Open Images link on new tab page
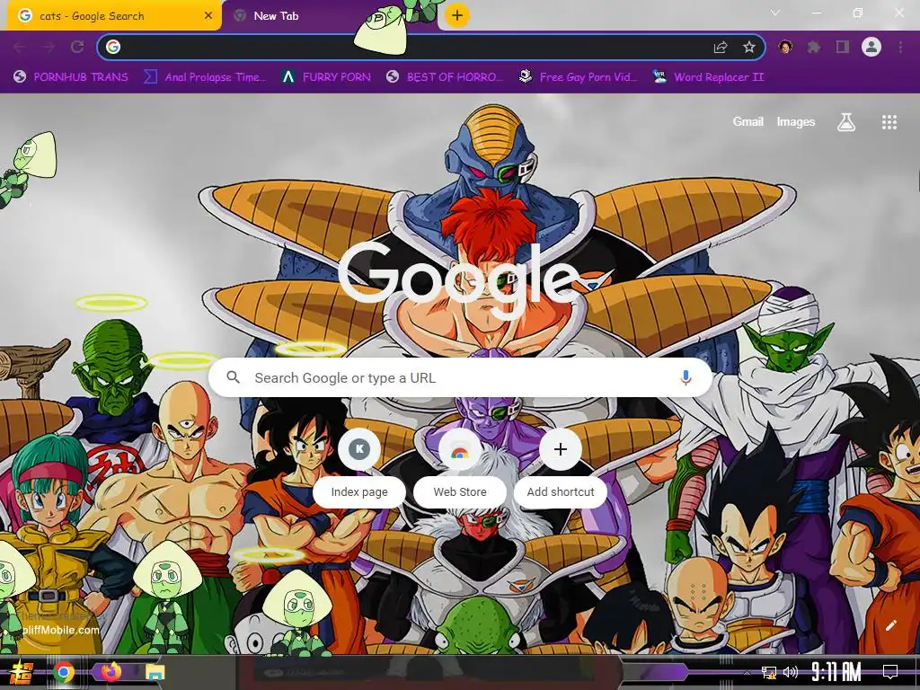Viewport: 920px width, 690px height. 796,121
